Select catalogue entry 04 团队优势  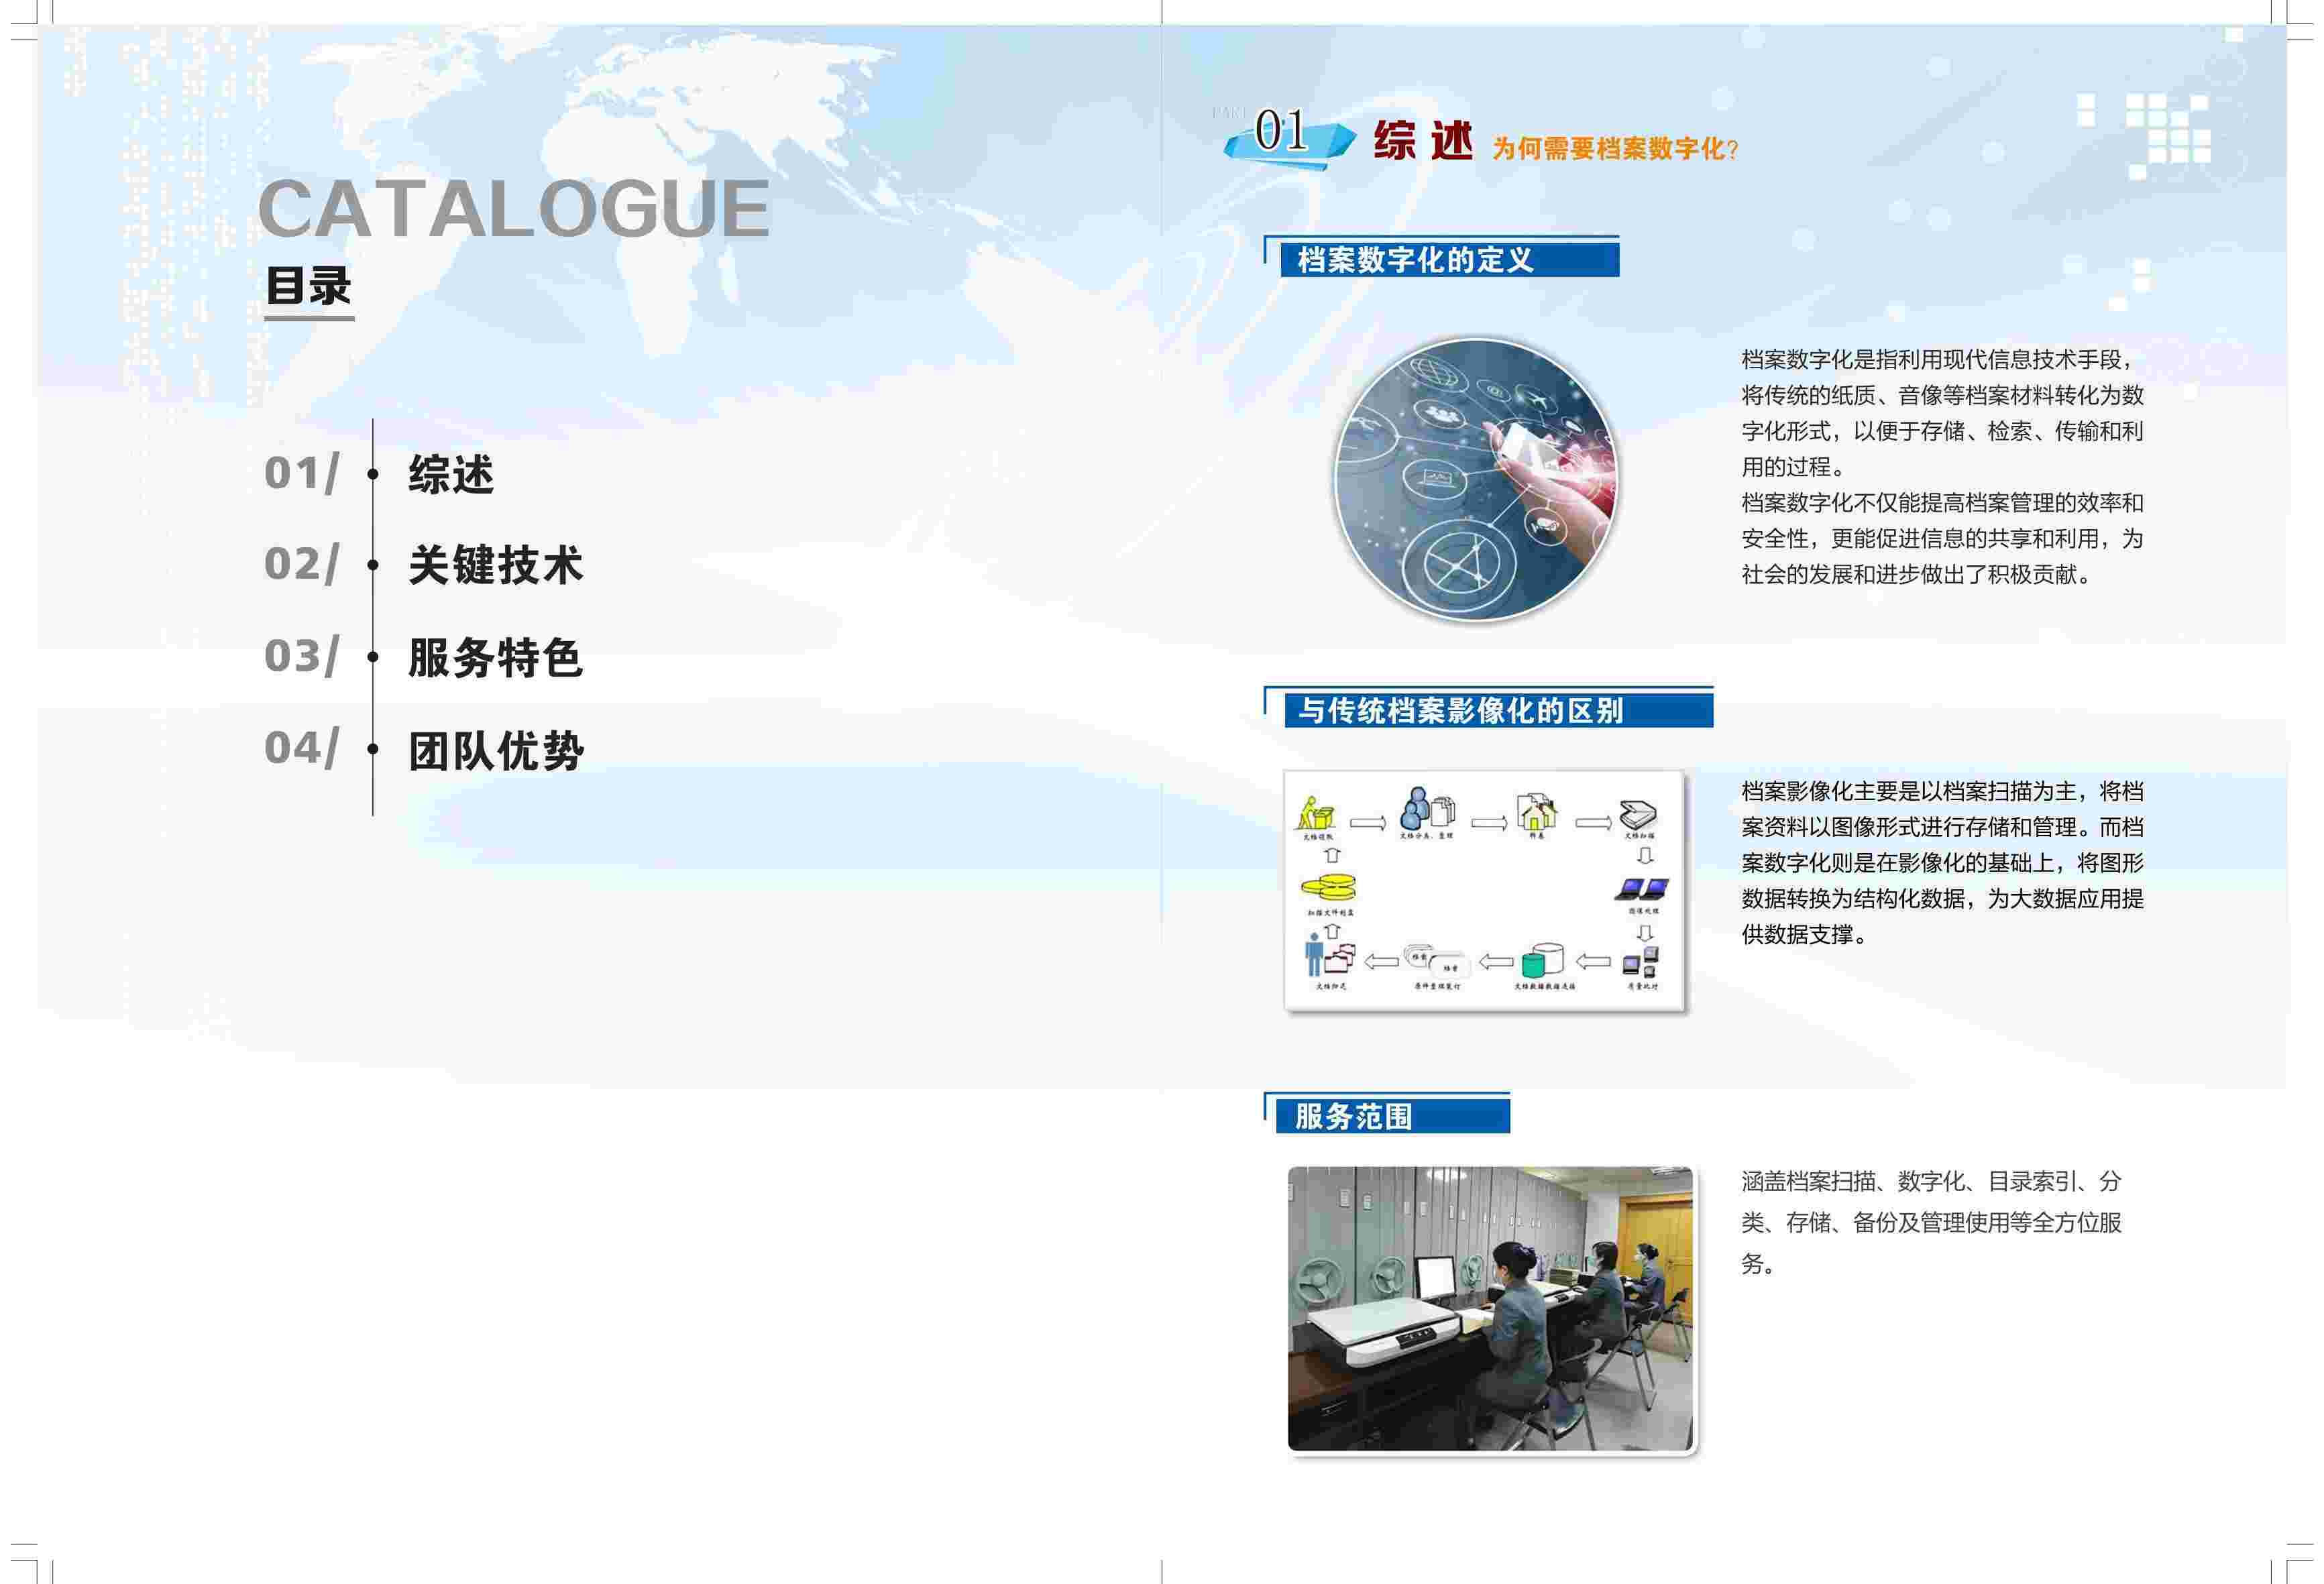point(423,749)
